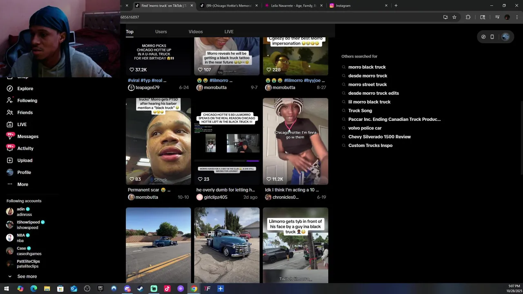Viewport: 523px width, 294px height.
Task: Click the install app icon in address bar
Action: pyautogui.click(x=445, y=17)
